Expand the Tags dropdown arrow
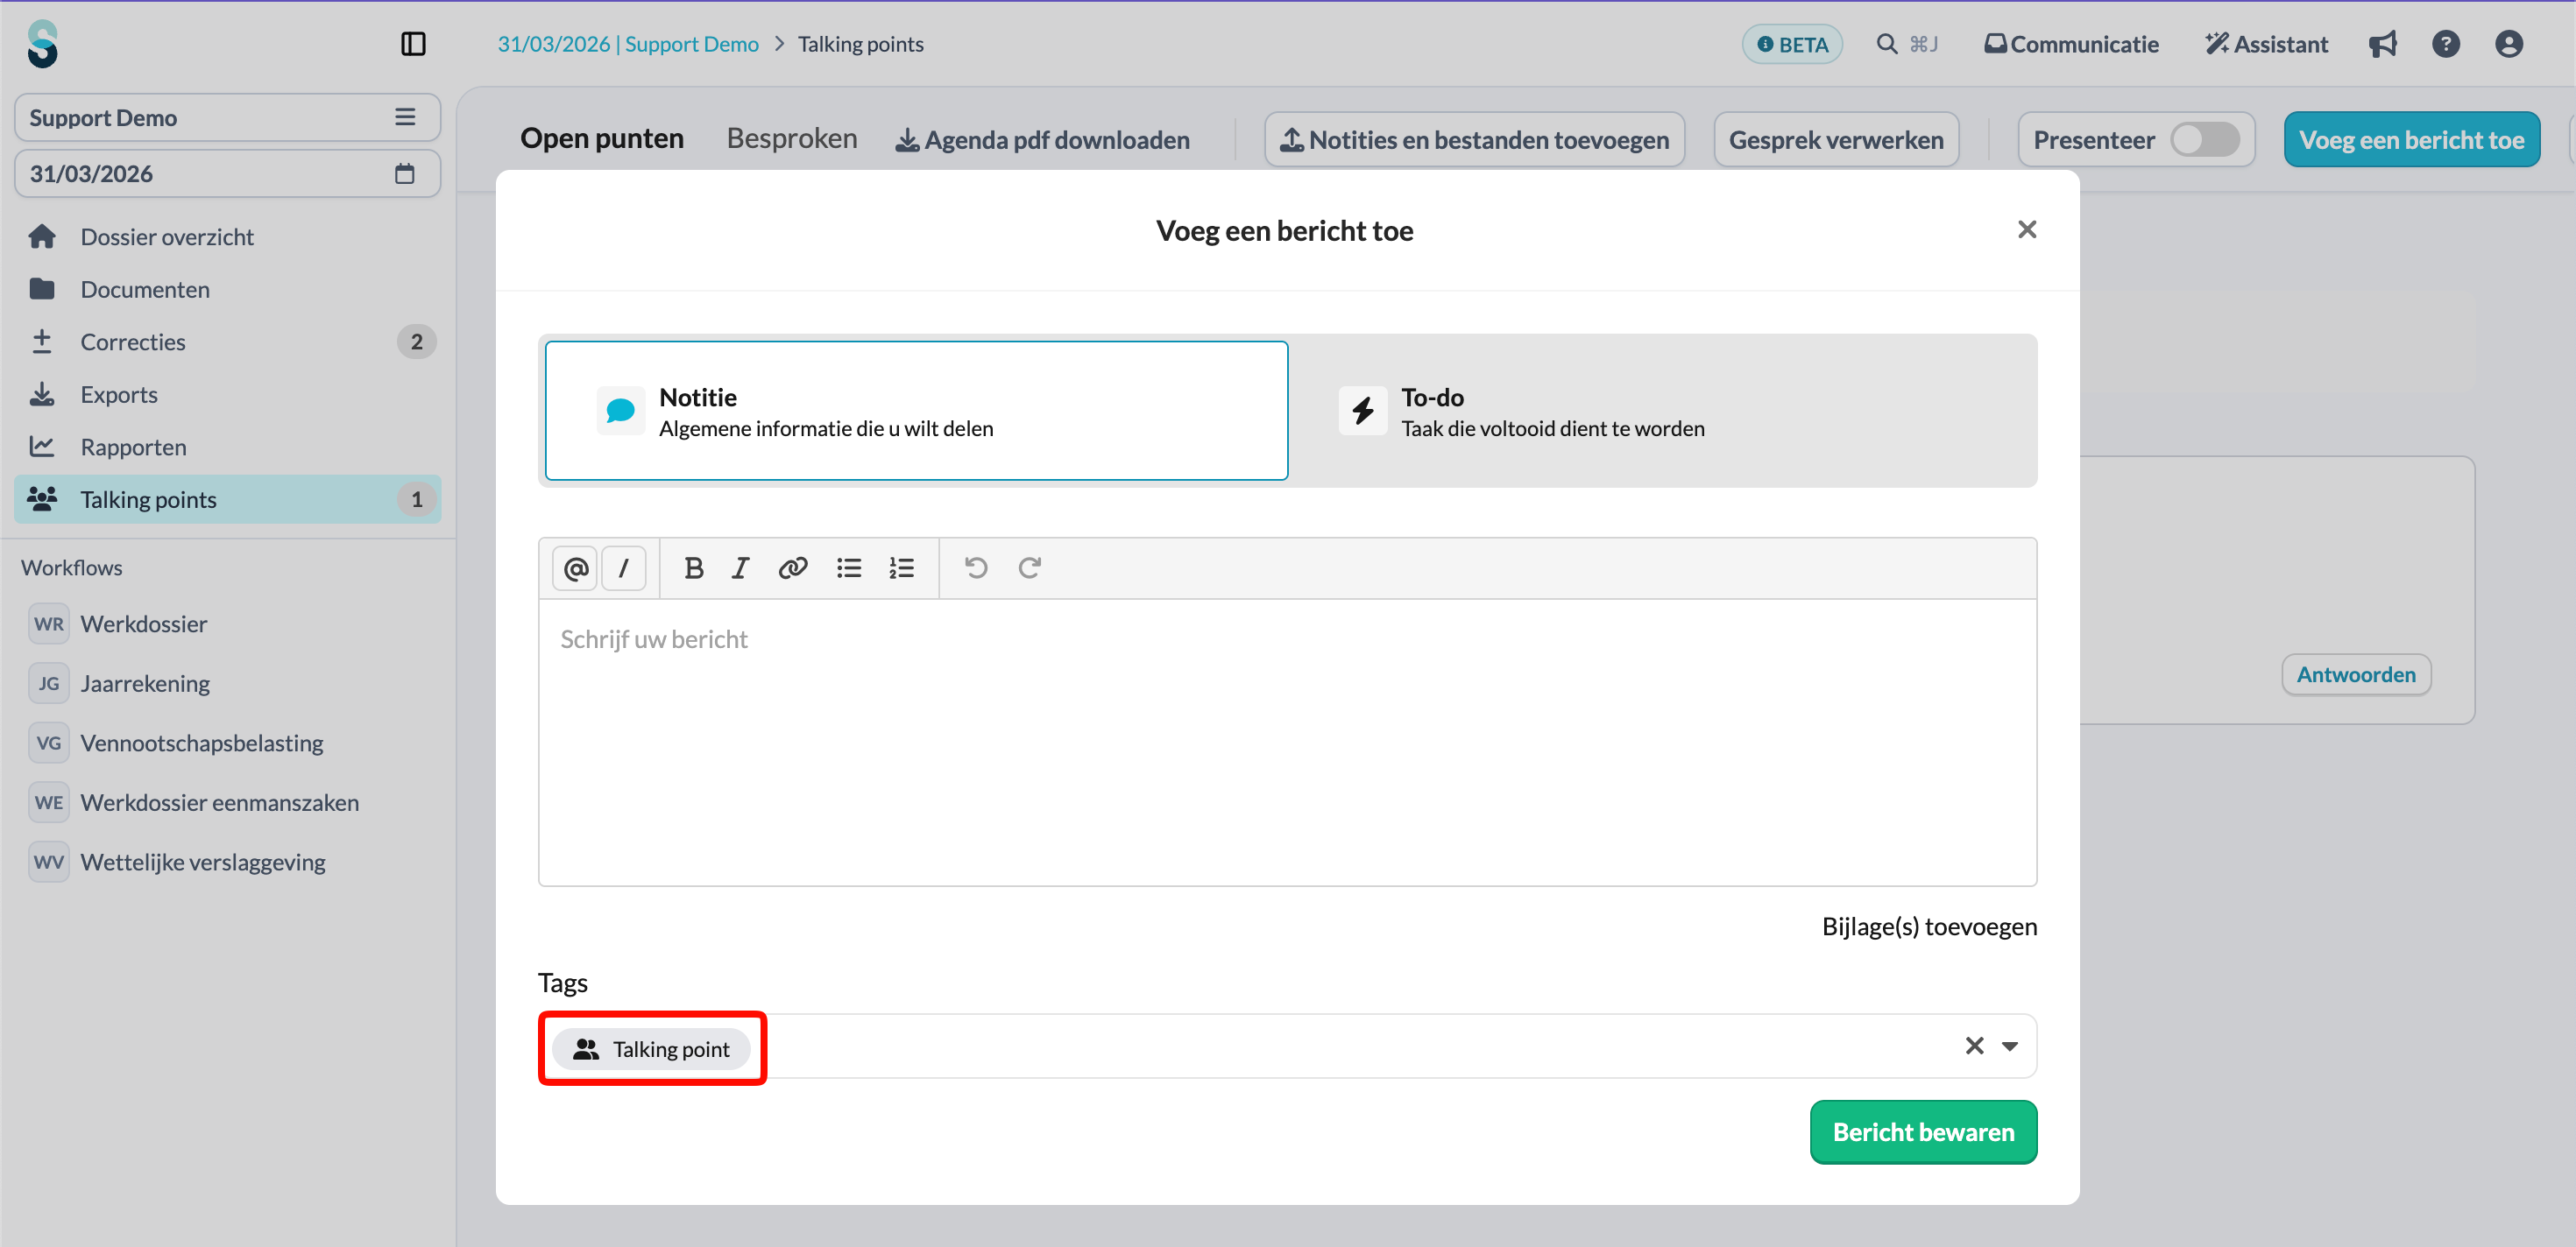The image size is (2576, 1247). click(2010, 1046)
